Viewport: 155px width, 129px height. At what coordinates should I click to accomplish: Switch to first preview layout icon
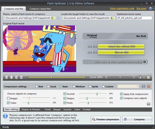(140, 77)
